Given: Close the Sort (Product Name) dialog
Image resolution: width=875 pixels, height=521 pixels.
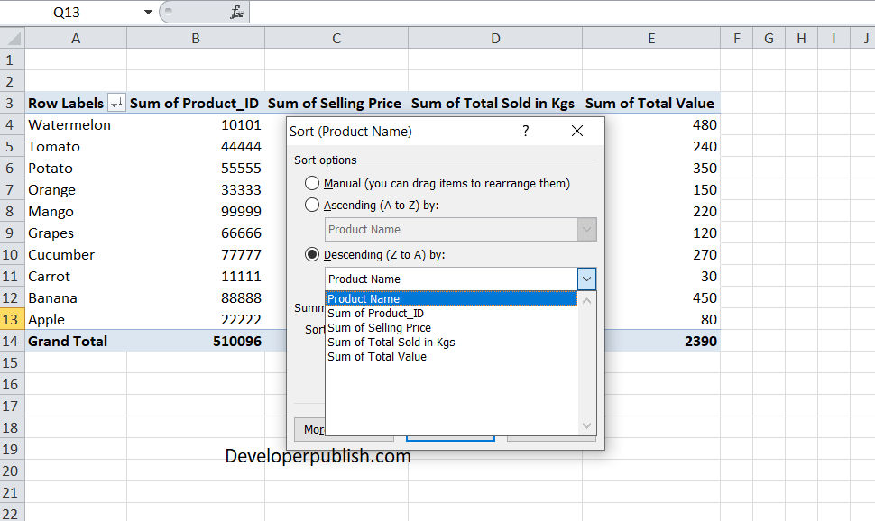Looking at the screenshot, I should (x=576, y=131).
